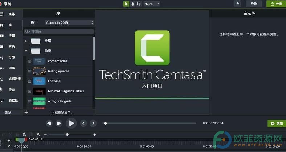286x152 pixels.
Task: Click the library list scrollbar
Action: (x=94, y=48)
